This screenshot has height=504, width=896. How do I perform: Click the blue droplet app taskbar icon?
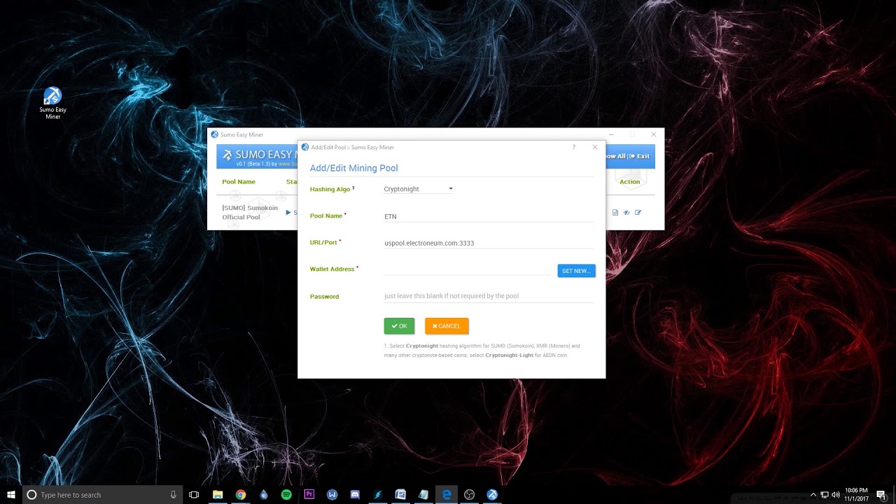(263, 495)
